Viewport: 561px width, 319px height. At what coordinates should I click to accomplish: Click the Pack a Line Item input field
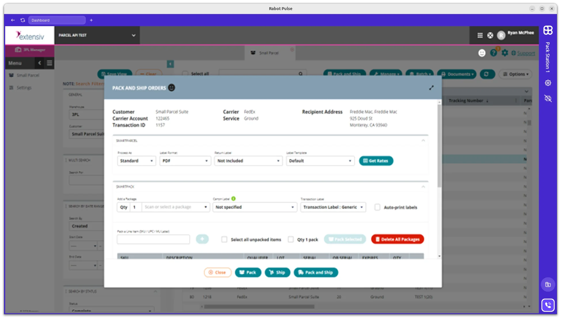click(x=153, y=239)
